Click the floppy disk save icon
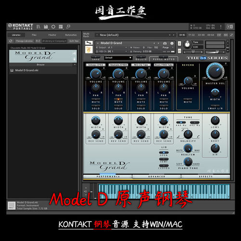Viewport: 241px width, 241px height. coord(46,27)
